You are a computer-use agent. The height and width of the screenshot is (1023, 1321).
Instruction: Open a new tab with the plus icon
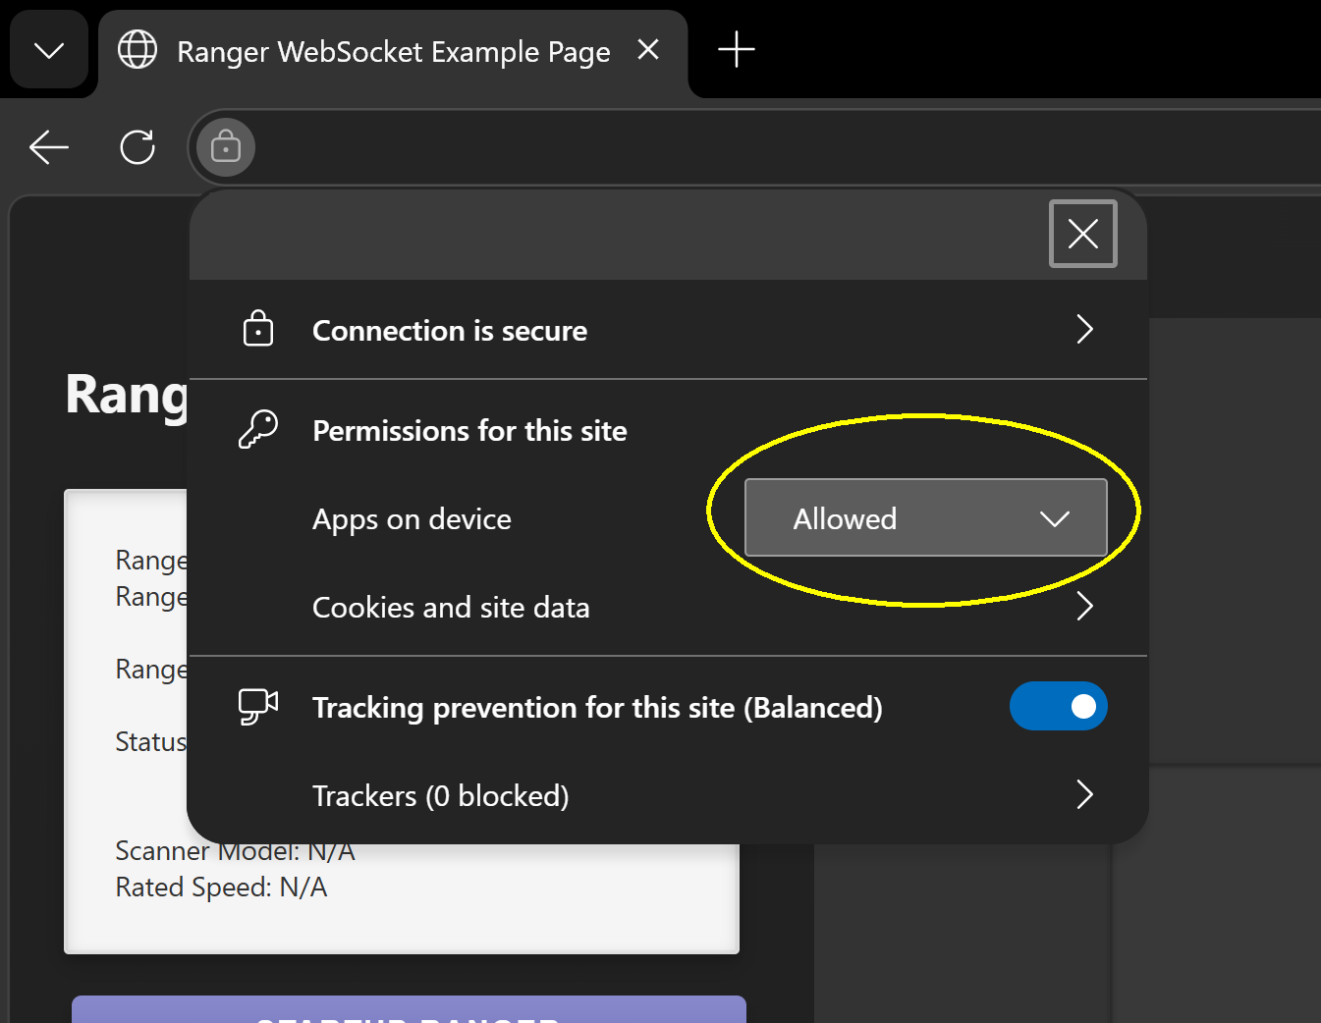(736, 49)
